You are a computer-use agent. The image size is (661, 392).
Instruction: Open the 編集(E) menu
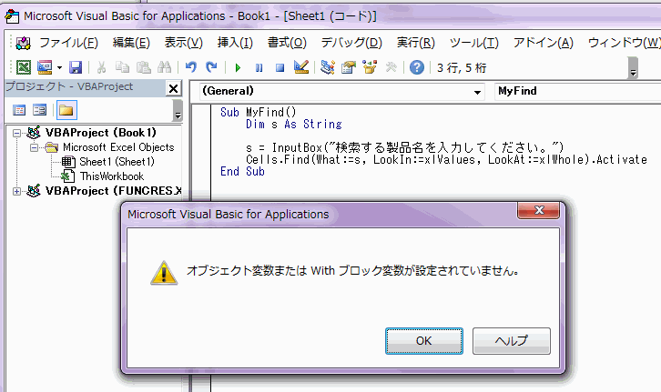(131, 43)
